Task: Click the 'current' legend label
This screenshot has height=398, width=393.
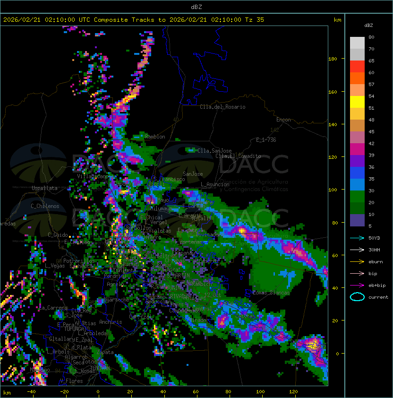Action: [378, 297]
